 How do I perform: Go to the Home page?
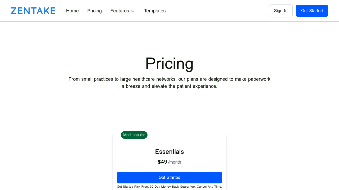click(x=72, y=11)
